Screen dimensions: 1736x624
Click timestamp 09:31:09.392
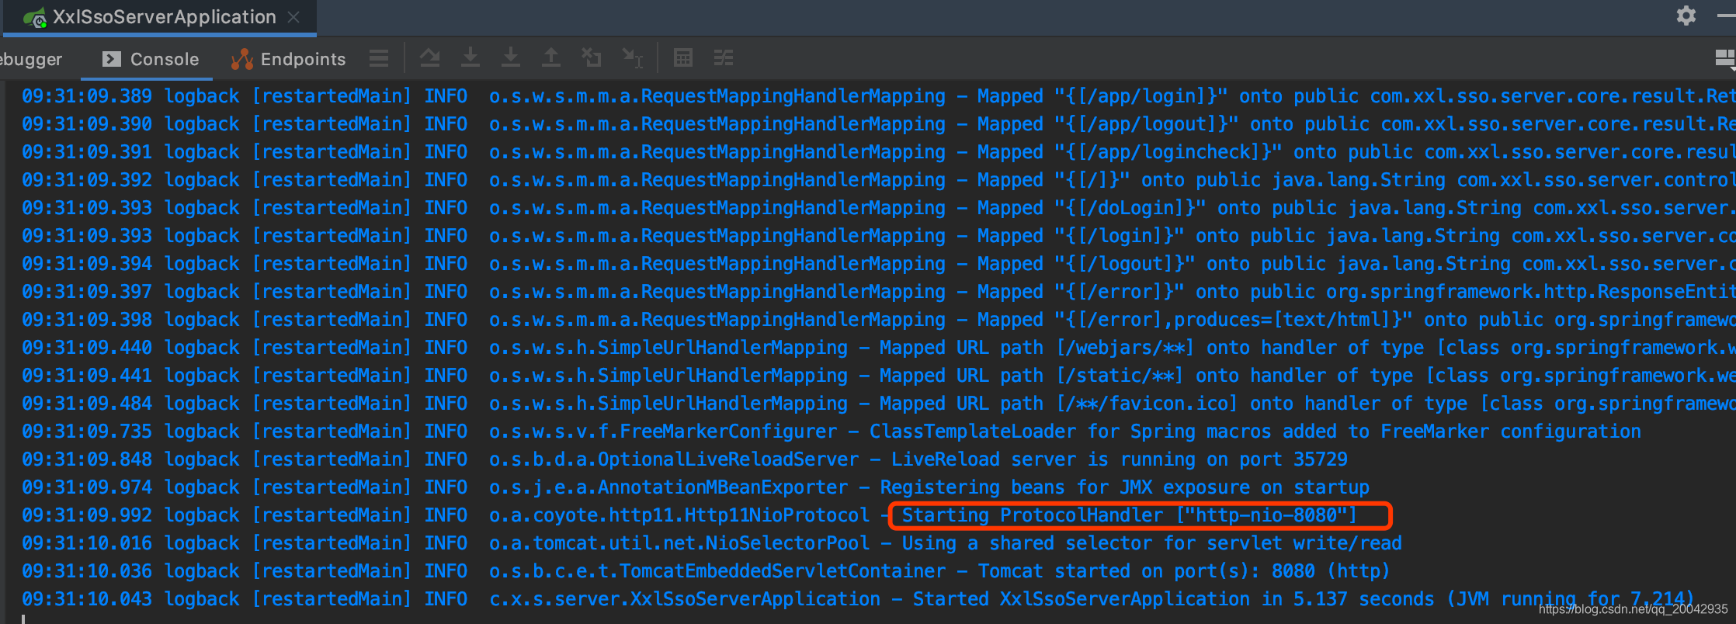coord(87,180)
